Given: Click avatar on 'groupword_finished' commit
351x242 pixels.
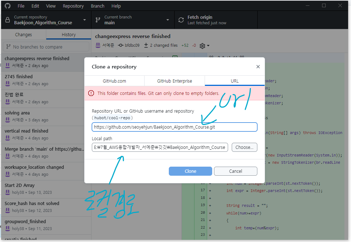Looking at the screenshot, I should click(7, 229).
